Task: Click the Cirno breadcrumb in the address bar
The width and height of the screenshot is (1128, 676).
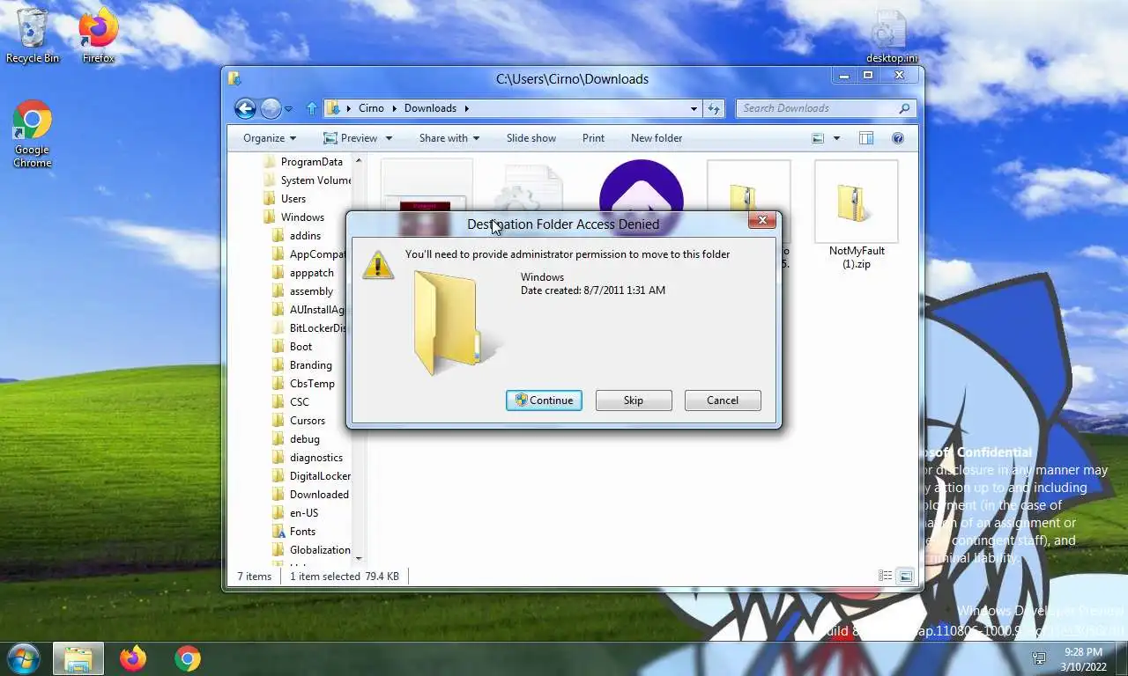Action: coord(371,108)
